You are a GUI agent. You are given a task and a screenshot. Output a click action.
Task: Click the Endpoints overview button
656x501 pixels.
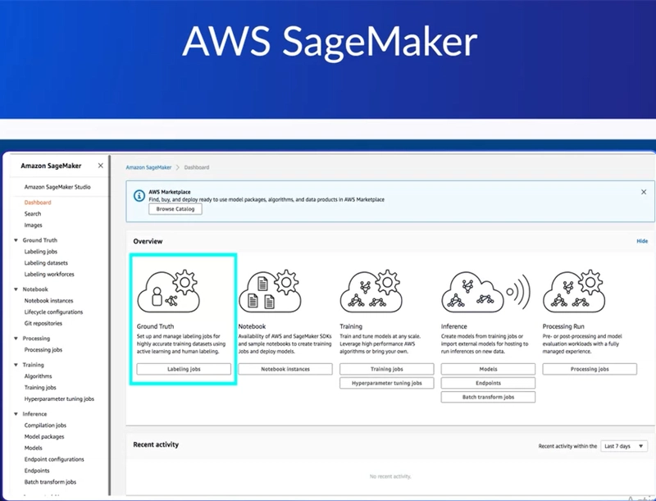[488, 383]
